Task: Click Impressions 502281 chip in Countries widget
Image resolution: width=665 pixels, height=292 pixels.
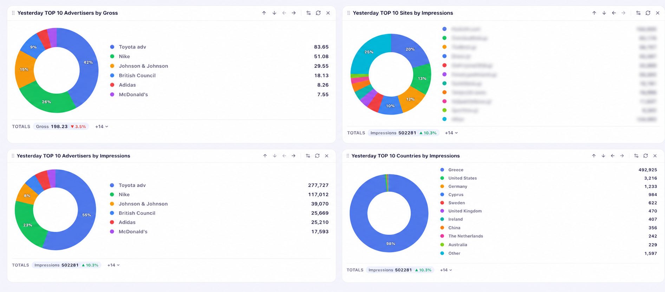Action: (400, 270)
